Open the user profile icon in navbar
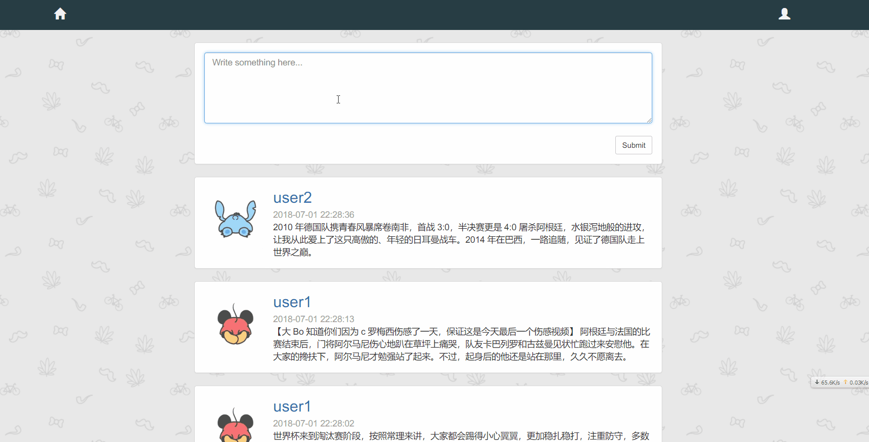The image size is (869, 442). [x=785, y=14]
